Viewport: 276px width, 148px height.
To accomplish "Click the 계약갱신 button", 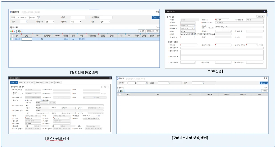I will click(265, 91).
